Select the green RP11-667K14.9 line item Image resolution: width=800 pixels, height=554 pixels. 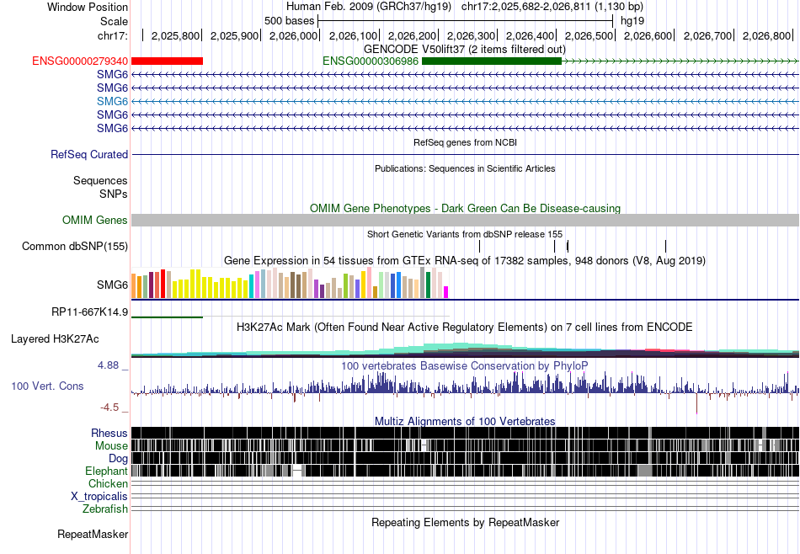[167, 317]
